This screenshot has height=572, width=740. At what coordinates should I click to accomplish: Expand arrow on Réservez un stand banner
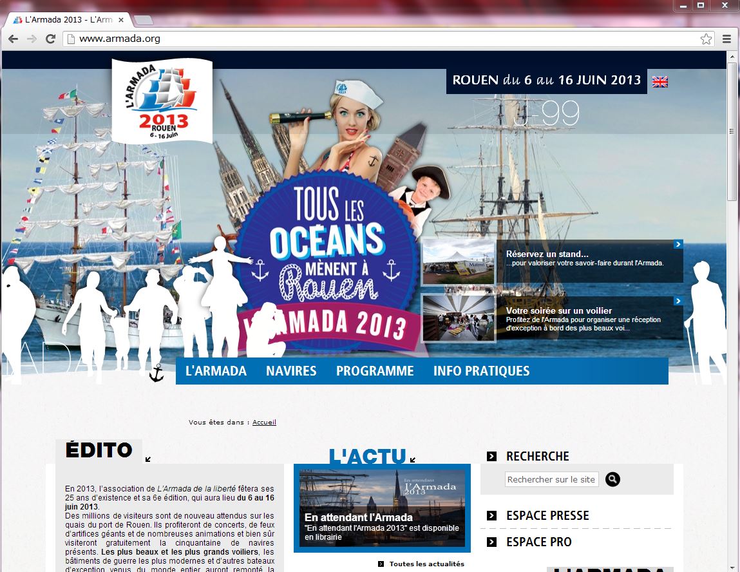point(678,244)
